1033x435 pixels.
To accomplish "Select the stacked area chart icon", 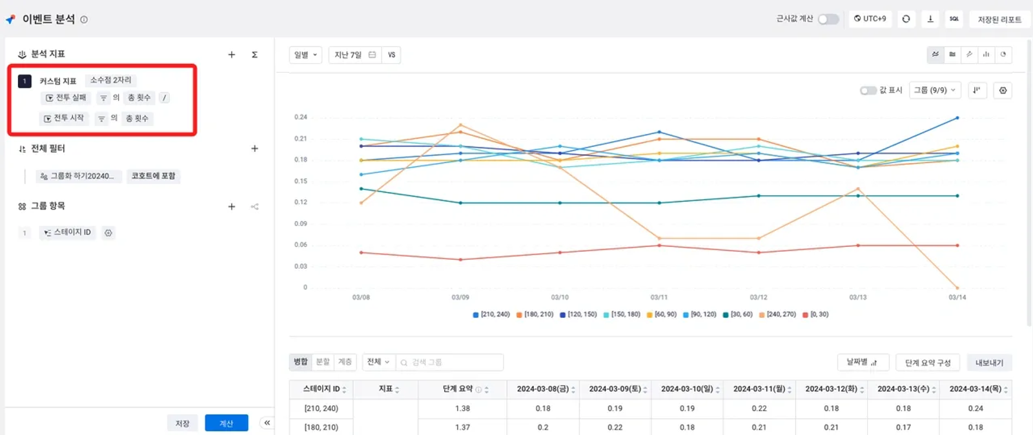I will [x=952, y=55].
